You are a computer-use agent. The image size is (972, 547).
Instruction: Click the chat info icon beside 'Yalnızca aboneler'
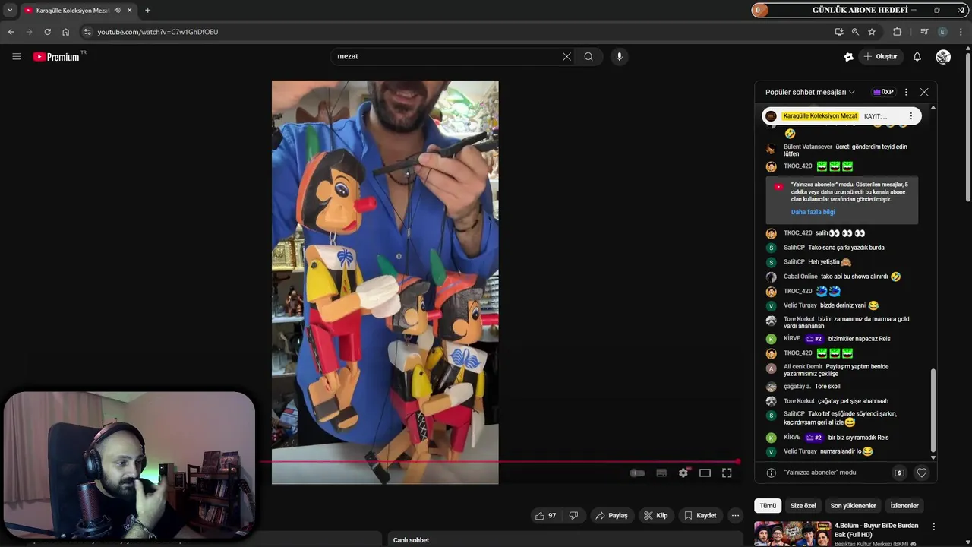(771, 473)
